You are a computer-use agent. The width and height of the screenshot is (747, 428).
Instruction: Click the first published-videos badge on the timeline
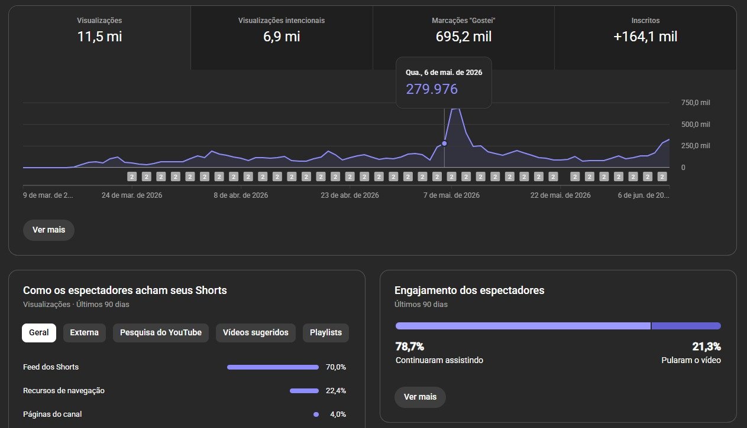click(x=132, y=177)
